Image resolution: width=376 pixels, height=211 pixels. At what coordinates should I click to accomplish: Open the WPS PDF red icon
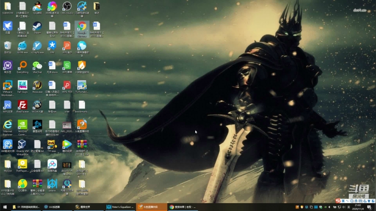[67, 87]
